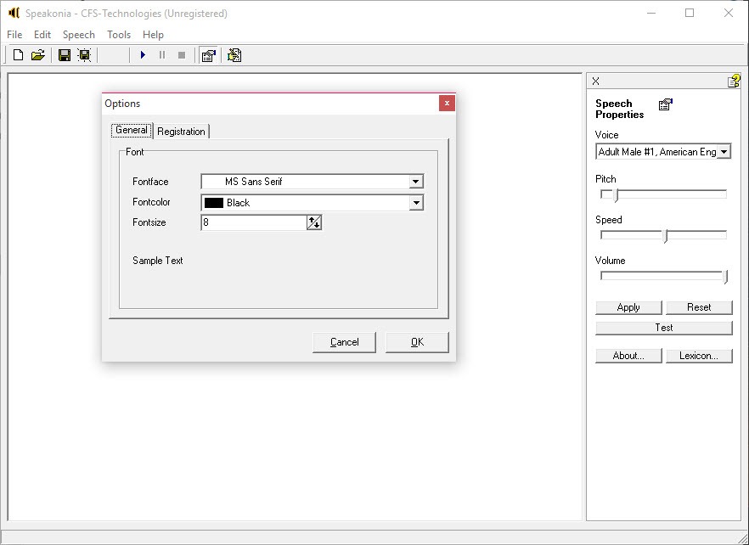This screenshot has height=545, width=749.
Task: Stop speech playback in toolbar
Action: (x=182, y=55)
